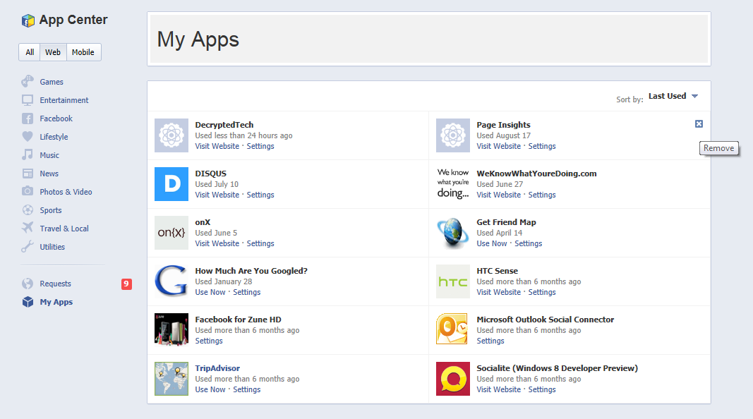Click the Requests globe icon
Viewport: 753px width, 419px height.
[x=28, y=283]
